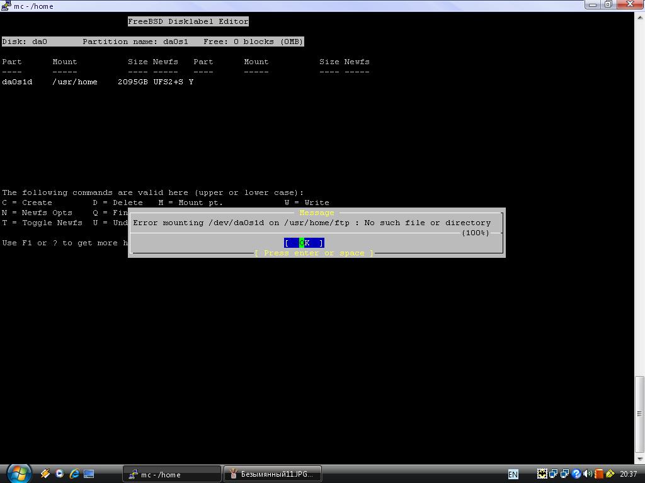The height and width of the screenshot is (483, 645).
Task: Click the vertical scrollbar thumb
Action: (x=639, y=413)
